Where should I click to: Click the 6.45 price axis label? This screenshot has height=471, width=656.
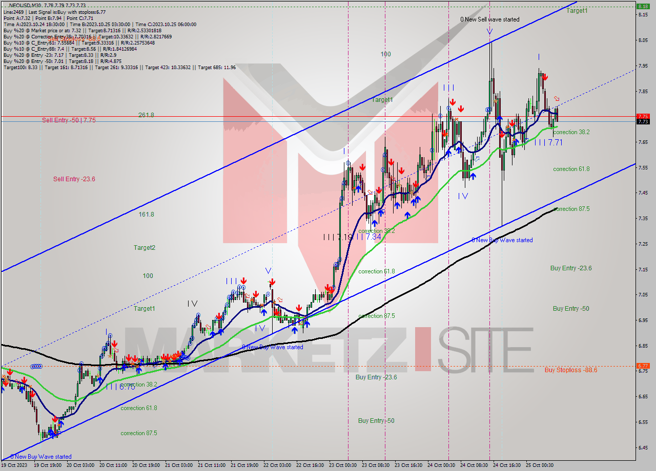(644, 447)
